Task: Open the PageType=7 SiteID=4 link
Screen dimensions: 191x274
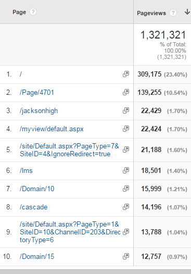Action: 69,150
